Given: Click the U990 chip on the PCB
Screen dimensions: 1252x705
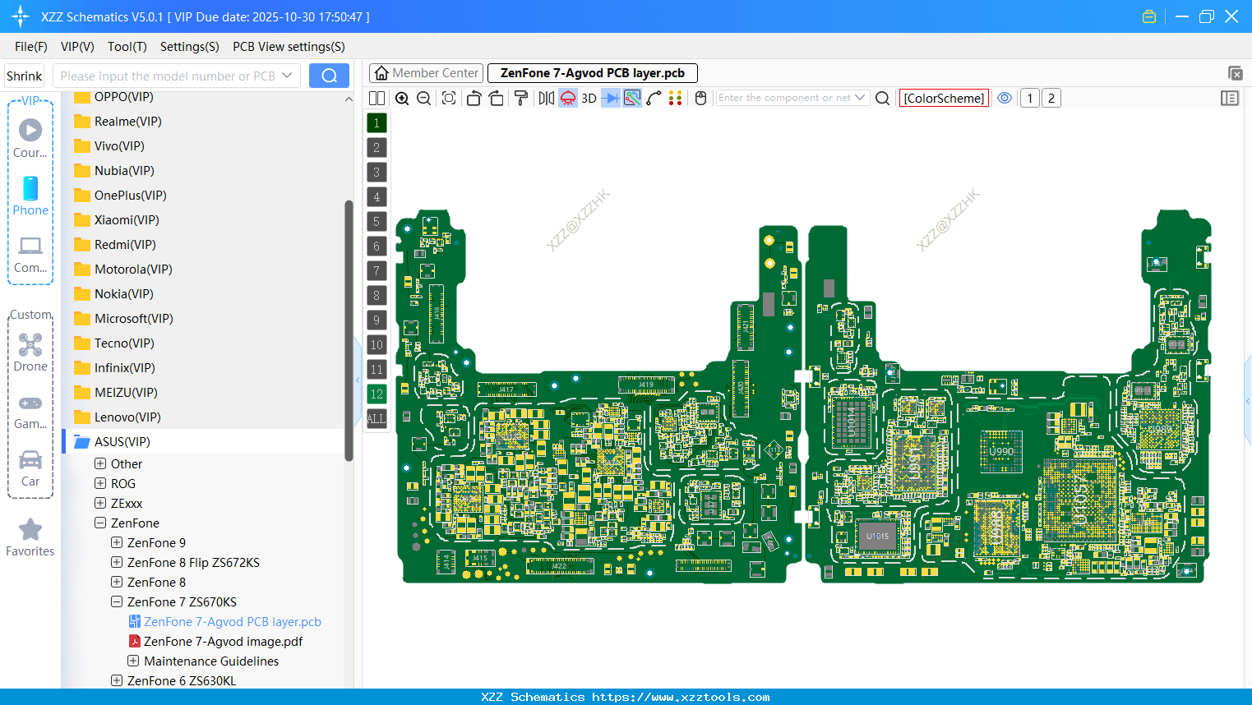Looking at the screenshot, I should (1001, 451).
